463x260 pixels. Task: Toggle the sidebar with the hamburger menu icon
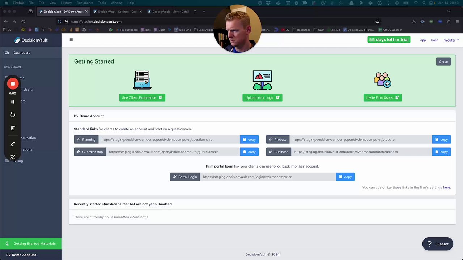tap(71, 39)
